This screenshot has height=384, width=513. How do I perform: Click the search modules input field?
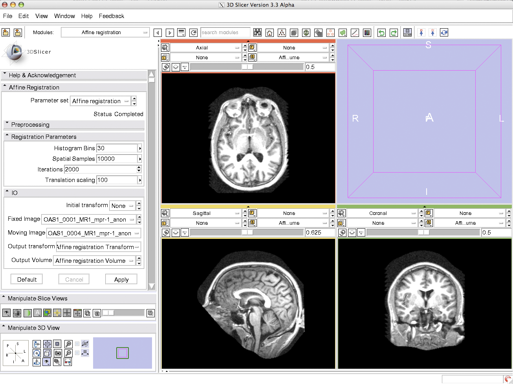(225, 33)
